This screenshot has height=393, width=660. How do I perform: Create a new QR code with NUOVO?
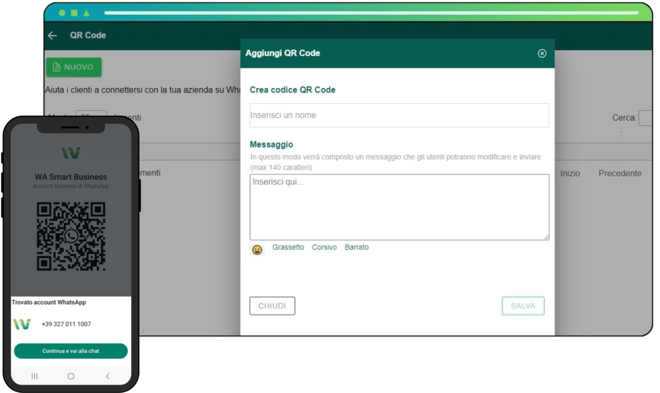click(x=74, y=67)
